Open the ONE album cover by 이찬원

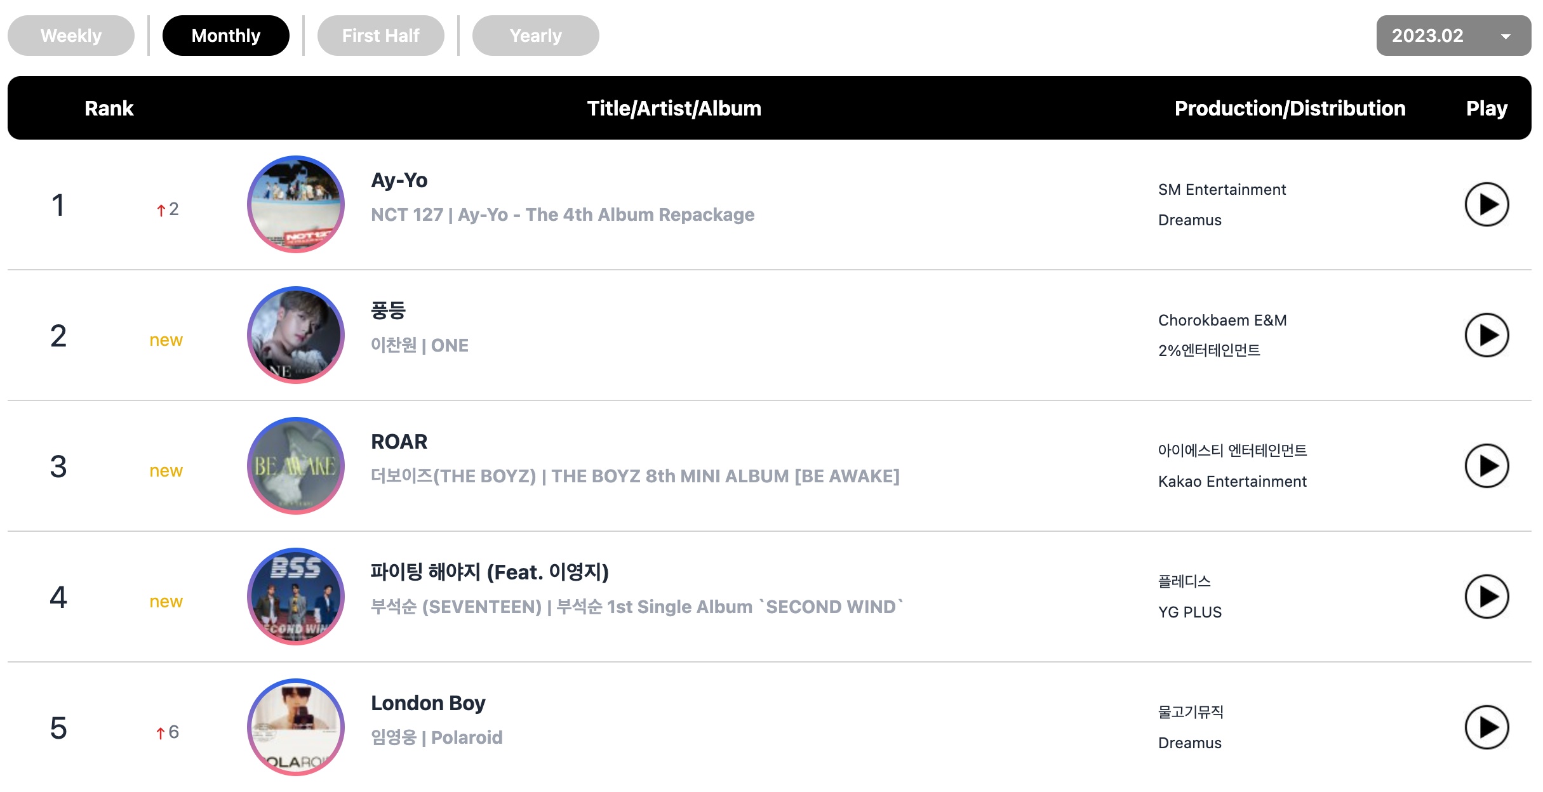tap(296, 335)
